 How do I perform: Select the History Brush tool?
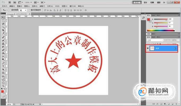click(3, 47)
